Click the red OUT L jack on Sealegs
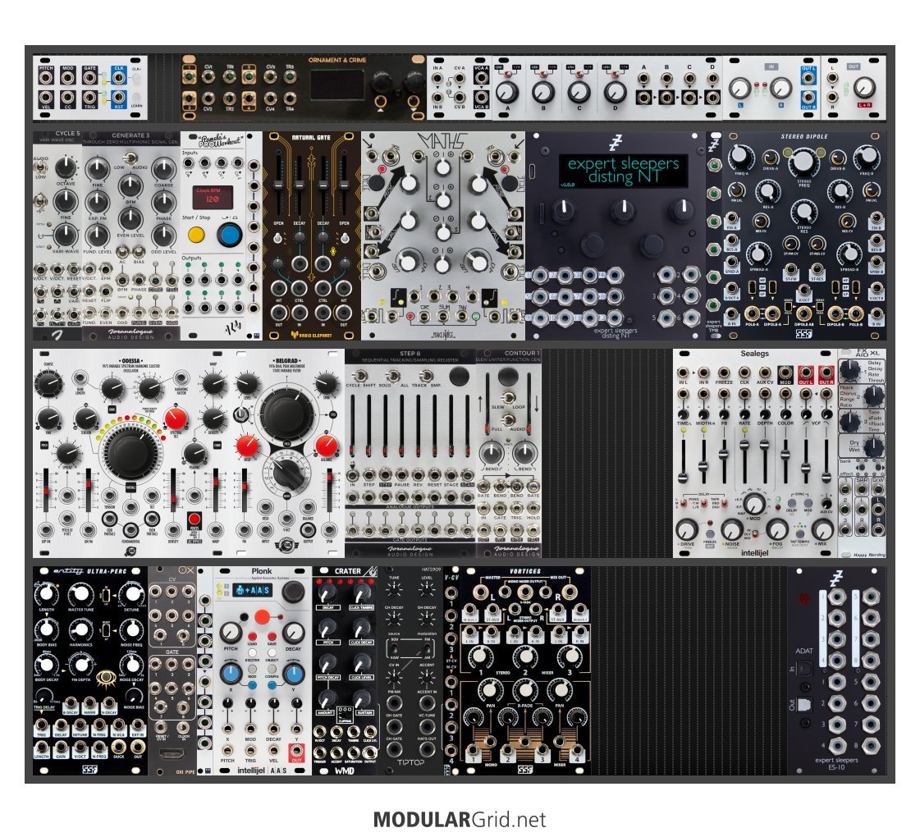The height and width of the screenshot is (837, 920). click(806, 372)
